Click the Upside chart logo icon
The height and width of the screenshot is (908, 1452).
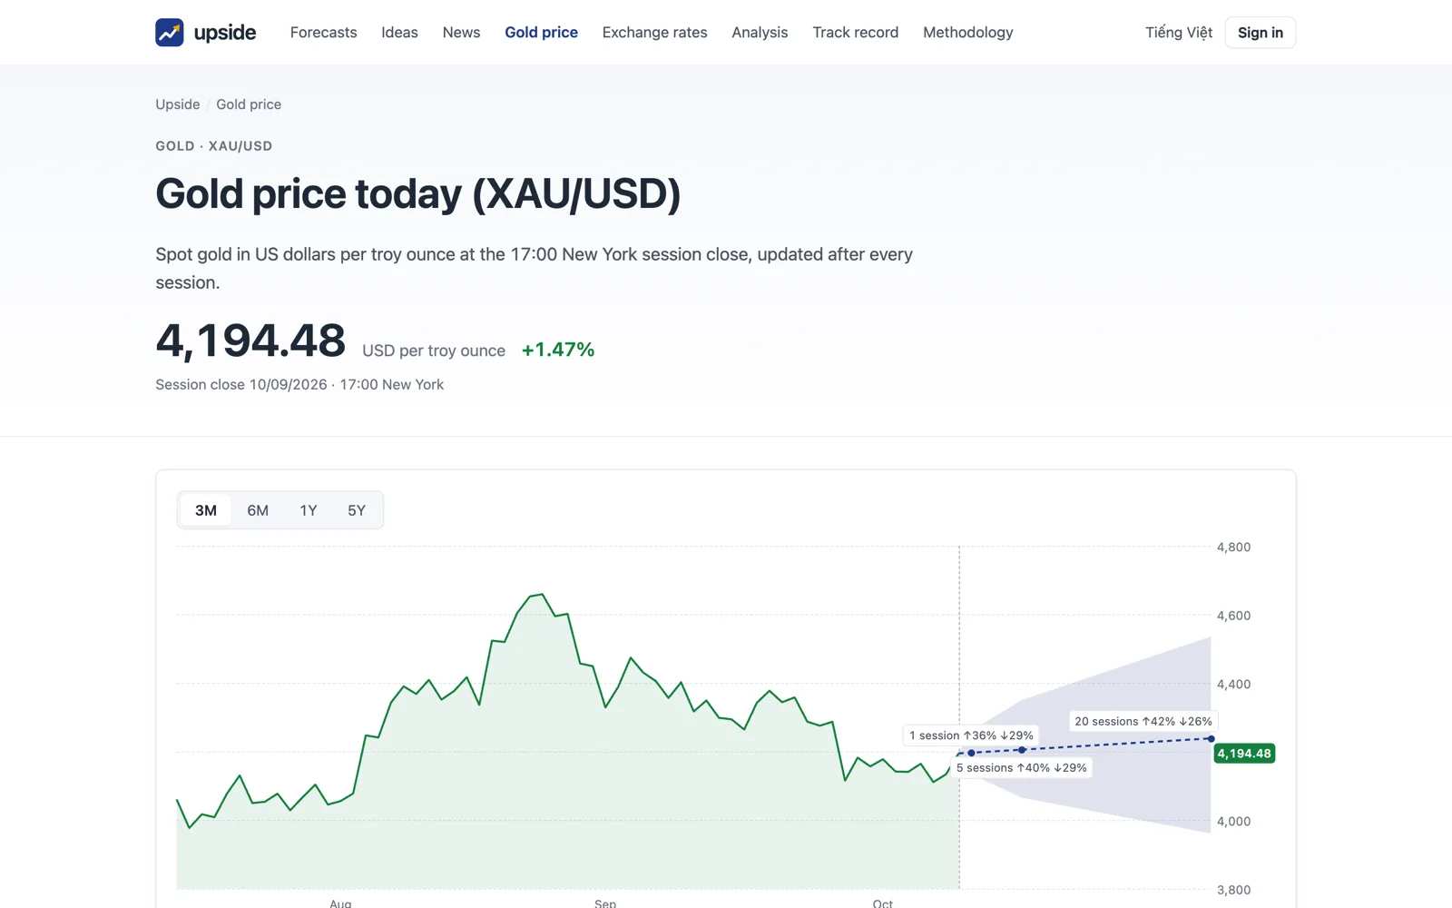(x=170, y=33)
